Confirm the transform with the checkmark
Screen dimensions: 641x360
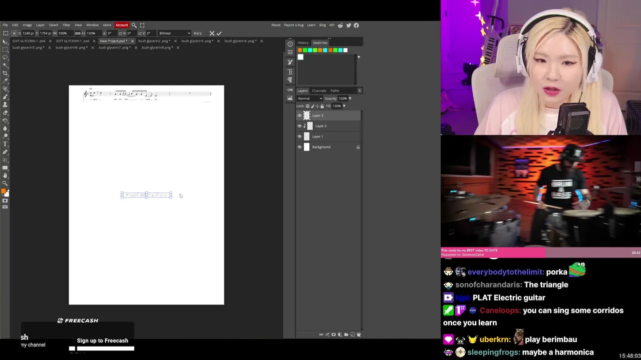pyautogui.click(x=219, y=33)
